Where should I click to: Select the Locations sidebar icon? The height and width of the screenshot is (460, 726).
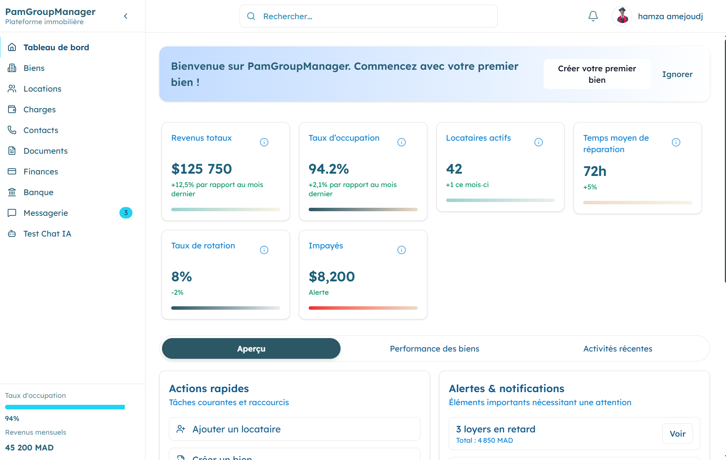coord(13,89)
